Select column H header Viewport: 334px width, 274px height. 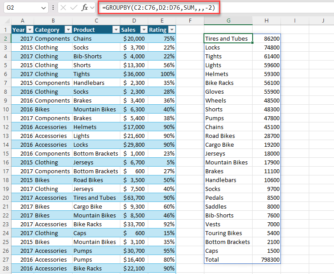pos(266,20)
